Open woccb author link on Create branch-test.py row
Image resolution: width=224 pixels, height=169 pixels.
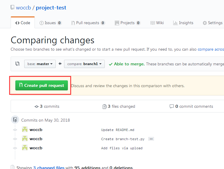pyautogui.click(x=36, y=139)
